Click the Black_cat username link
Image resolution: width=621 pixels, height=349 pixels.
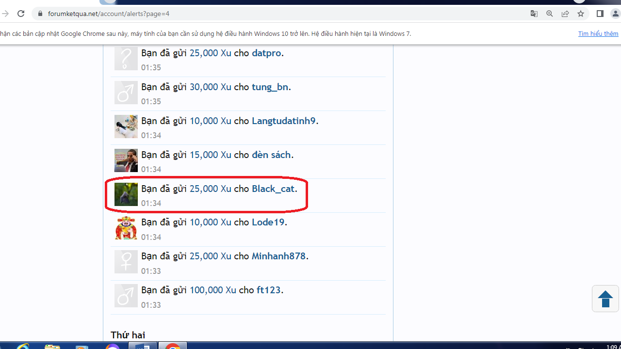point(273,189)
